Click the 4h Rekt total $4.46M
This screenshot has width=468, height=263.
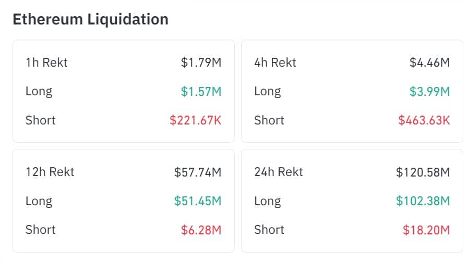pyautogui.click(x=429, y=62)
